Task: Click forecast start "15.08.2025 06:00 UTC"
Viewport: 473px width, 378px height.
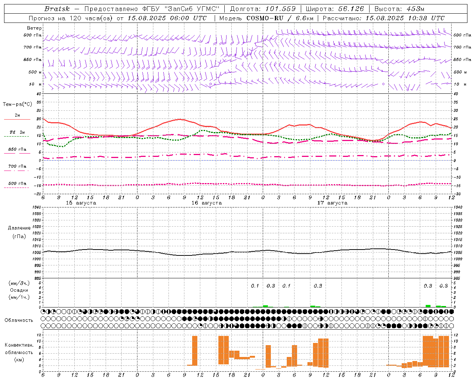Action: (167, 18)
